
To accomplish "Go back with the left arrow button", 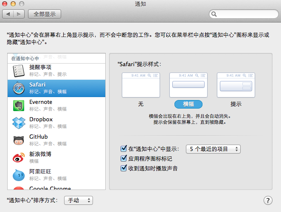I will pos(8,14).
